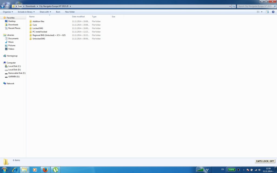The height and width of the screenshot is (173, 277).
Task: Open the Share with menu
Action: [45, 12]
